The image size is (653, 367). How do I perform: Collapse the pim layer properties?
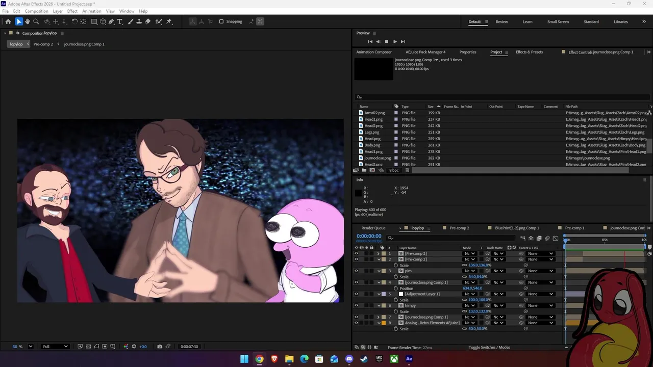click(x=378, y=271)
